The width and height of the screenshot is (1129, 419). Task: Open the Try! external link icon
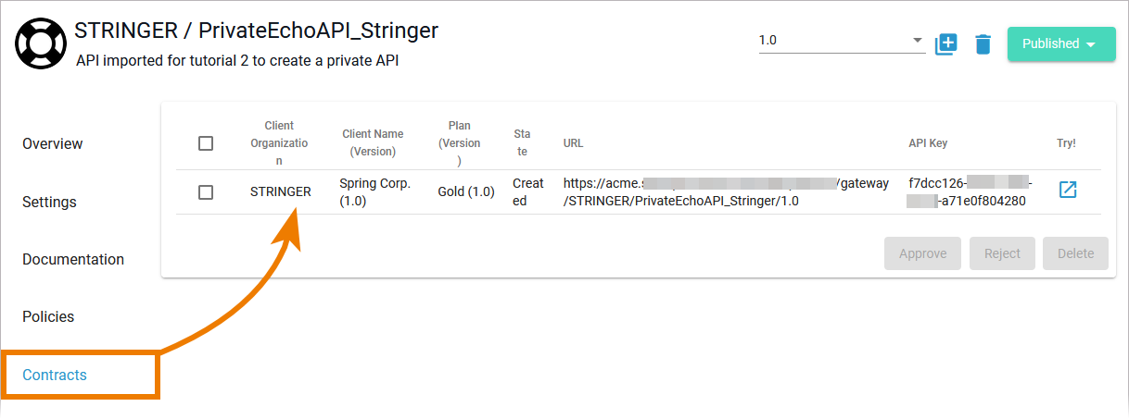[1068, 190]
